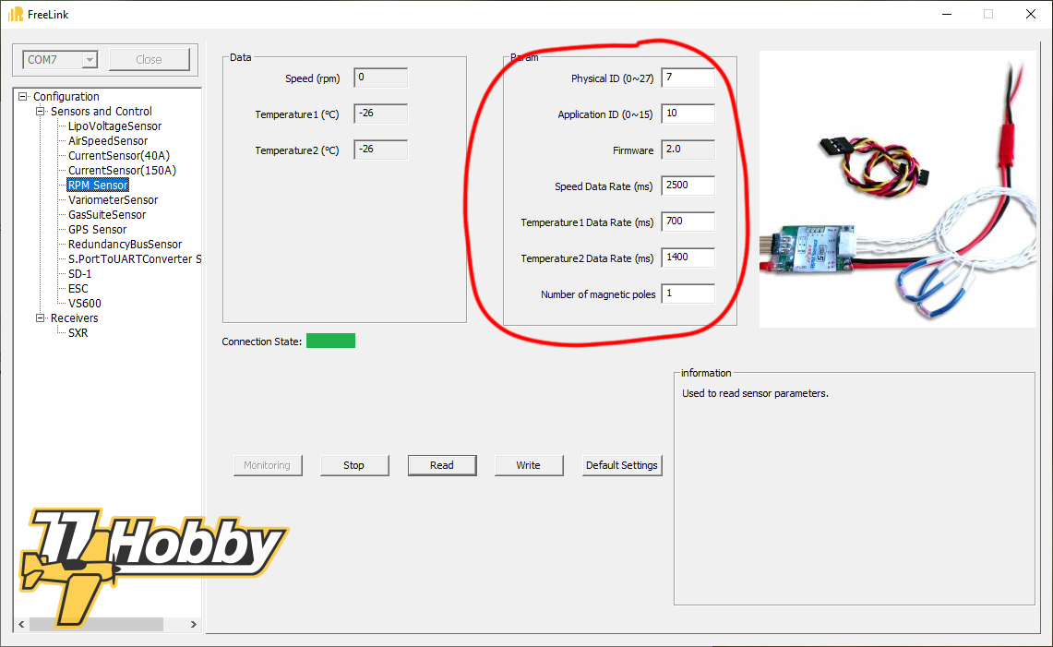Click Write to save sensor parameters
1053x647 pixels.
[x=529, y=465]
